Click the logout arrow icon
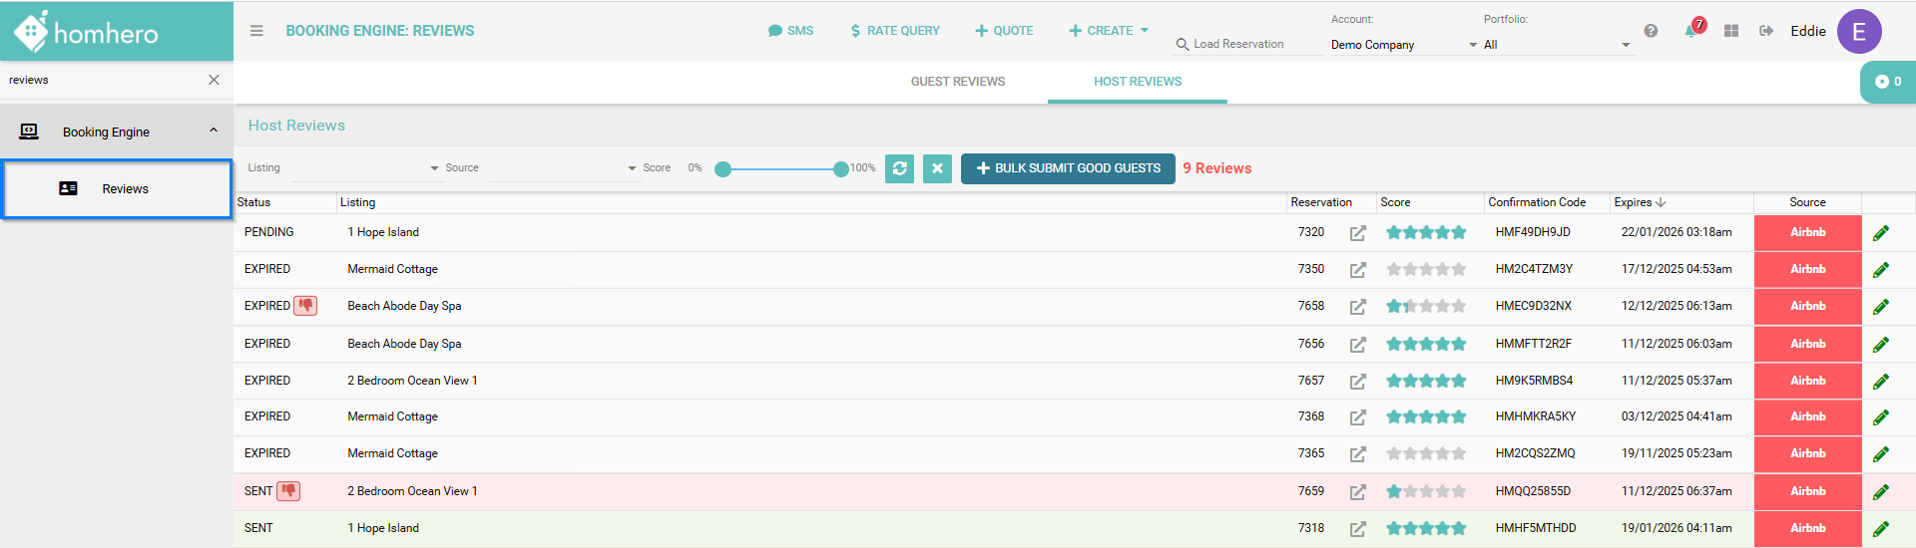This screenshot has width=1916, height=548. point(1766,31)
